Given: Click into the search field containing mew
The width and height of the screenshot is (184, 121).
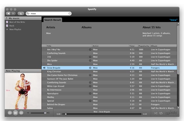Looking at the screenshot, I should tap(49, 13).
